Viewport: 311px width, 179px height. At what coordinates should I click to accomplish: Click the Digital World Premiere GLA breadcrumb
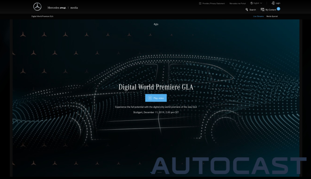click(x=42, y=16)
